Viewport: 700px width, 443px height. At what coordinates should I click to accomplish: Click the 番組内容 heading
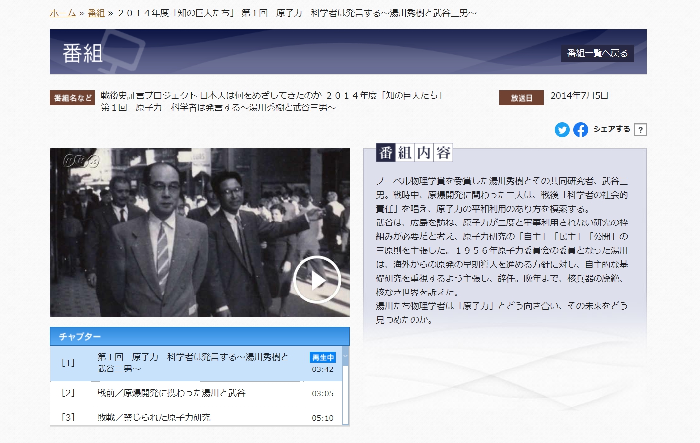coord(414,152)
